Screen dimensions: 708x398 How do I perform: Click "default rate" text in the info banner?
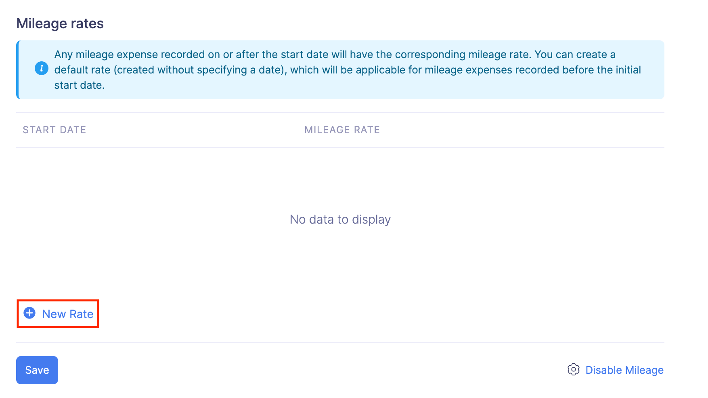tap(82, 70)
